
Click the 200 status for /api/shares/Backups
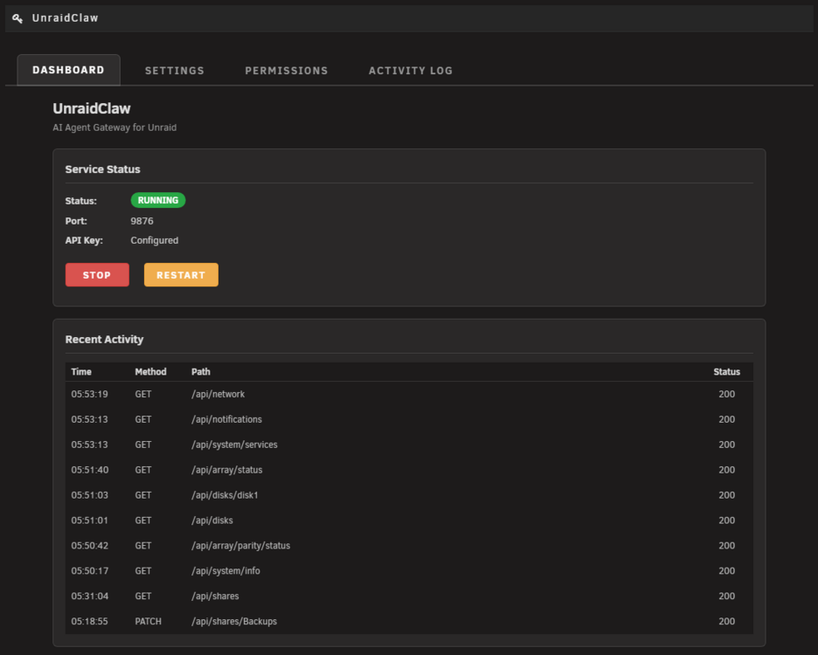[x=727, y=622]
